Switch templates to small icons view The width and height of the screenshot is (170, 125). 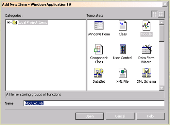161,14
